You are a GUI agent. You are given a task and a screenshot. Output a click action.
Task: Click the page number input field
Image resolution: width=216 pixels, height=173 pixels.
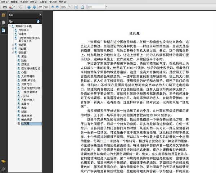[40, 7]
